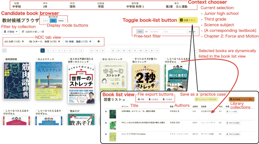This screenshot has height=144, width=259.
Task: Close the 423 力学 tab with its X
Action: coord(23,41)
